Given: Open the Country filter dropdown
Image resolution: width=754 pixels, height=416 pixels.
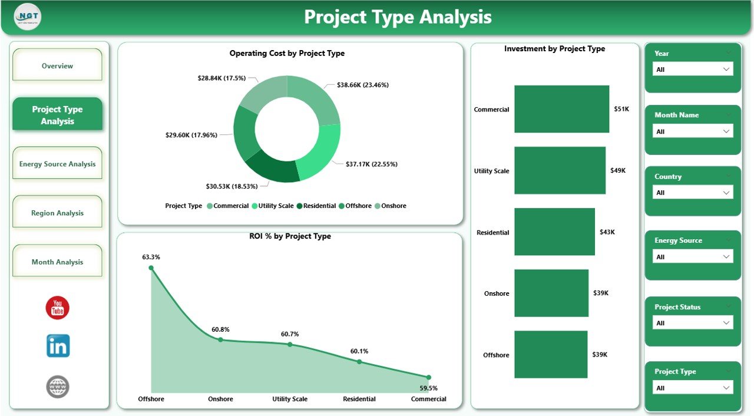Looking at the screenshot, I should pyautogui.click(x=727, y=192).
